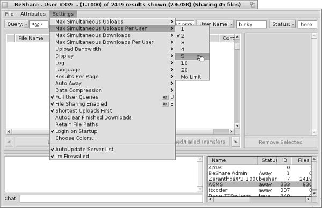
Task: Expand the Language submenu
Action: coord(113,70)
